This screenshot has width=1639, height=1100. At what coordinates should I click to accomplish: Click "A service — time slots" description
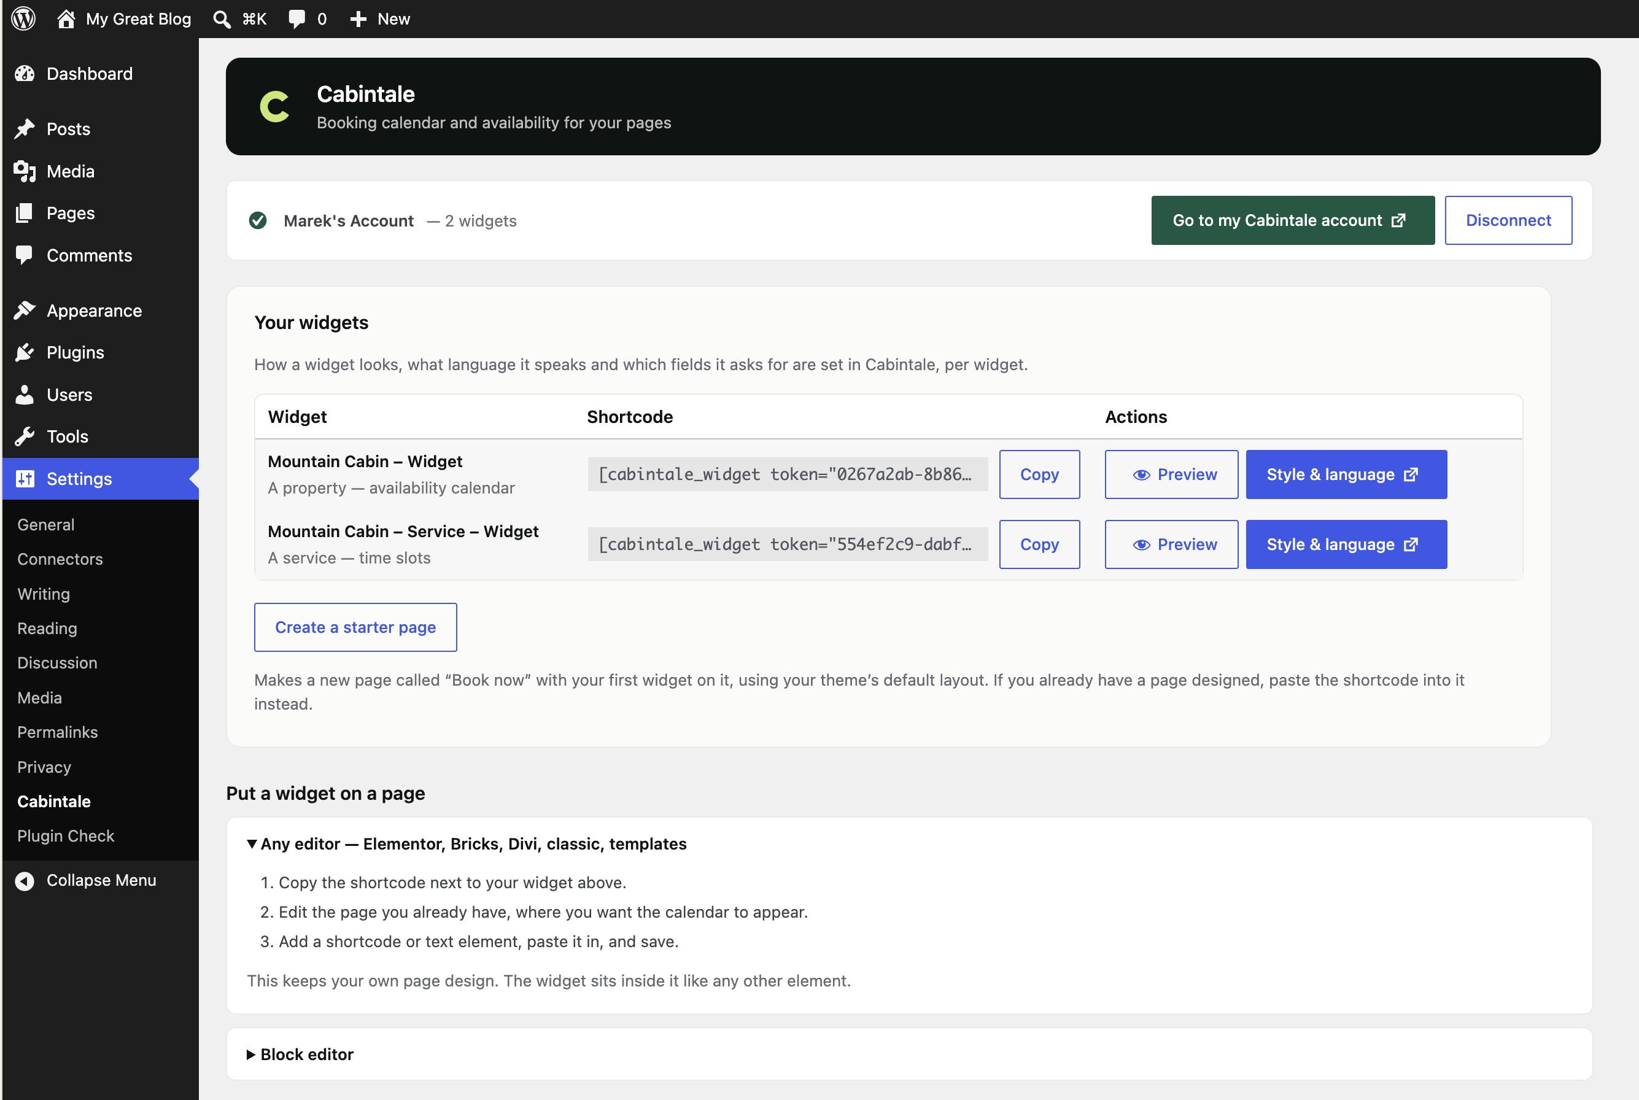(349, 559)
